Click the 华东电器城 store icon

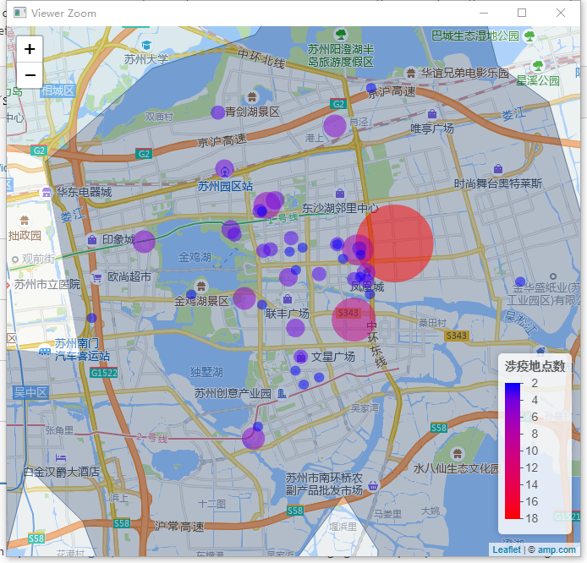coord(47,192)
